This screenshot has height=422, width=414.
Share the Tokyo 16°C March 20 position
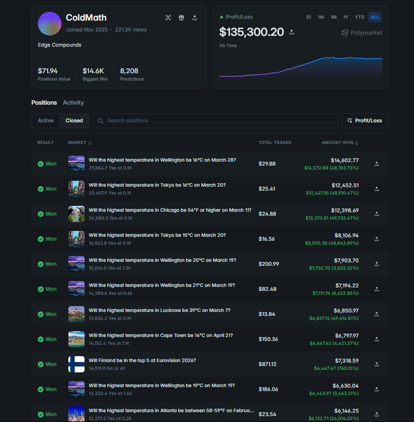coord(377,189)
